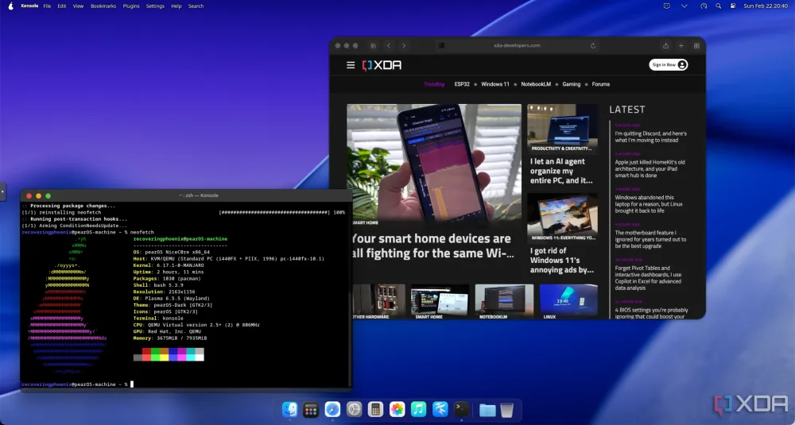Click the Sign In Now button

(669, 65)
